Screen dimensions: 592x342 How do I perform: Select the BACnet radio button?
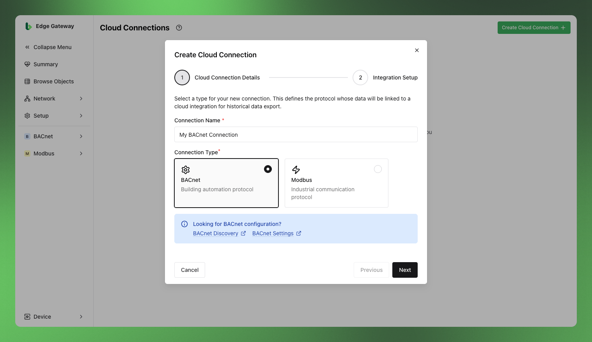tap(268, 169)
